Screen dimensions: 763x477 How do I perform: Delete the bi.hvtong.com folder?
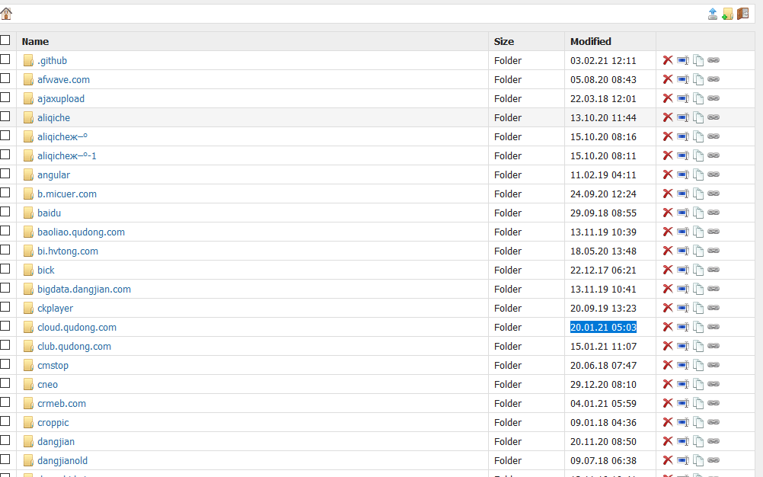point(668,251)
